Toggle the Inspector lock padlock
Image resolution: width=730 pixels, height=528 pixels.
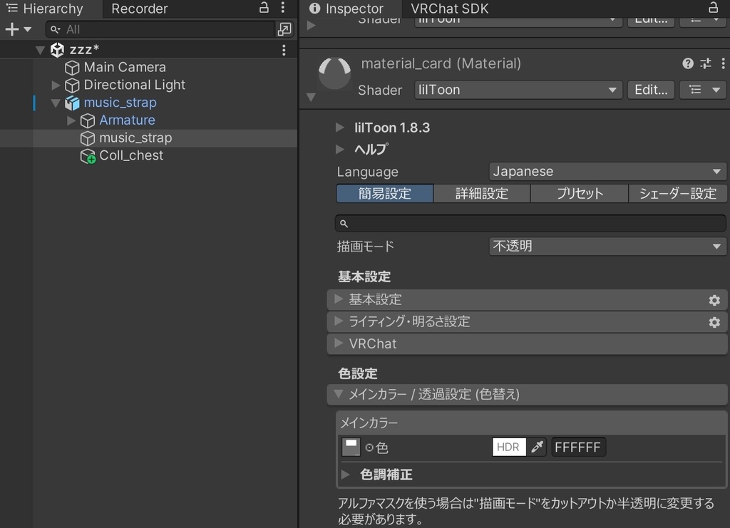click(x=713, y=8)
